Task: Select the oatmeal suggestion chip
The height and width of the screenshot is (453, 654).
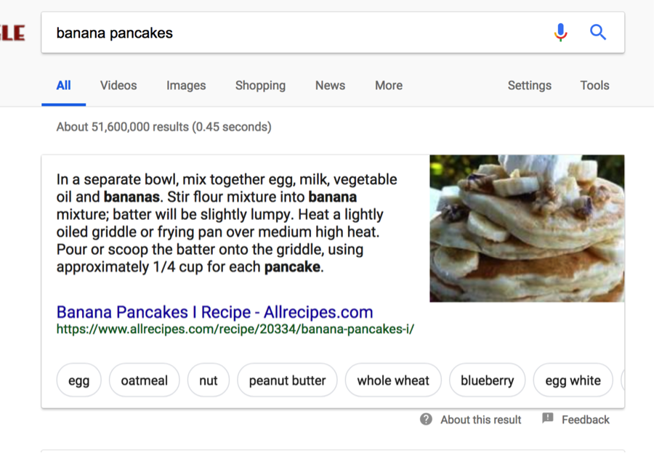Action: (145, 380)
